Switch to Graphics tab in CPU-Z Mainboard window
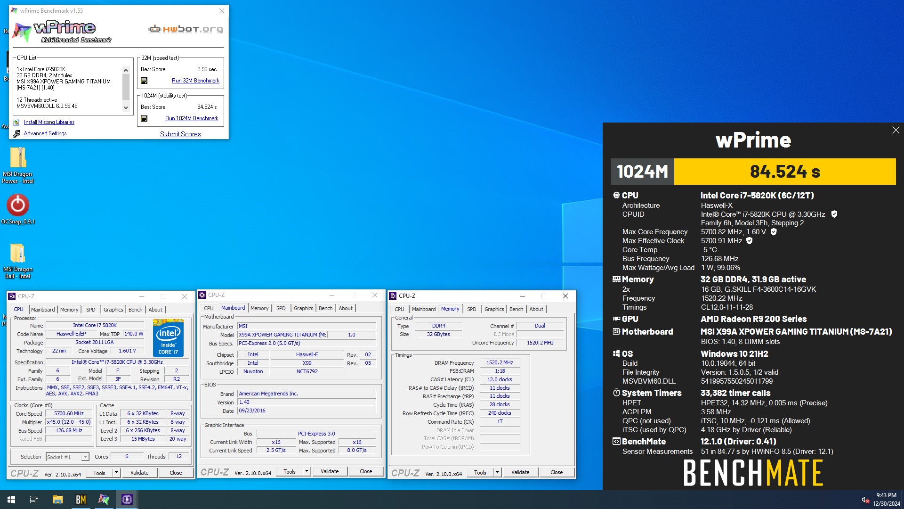 click(304, 308)
